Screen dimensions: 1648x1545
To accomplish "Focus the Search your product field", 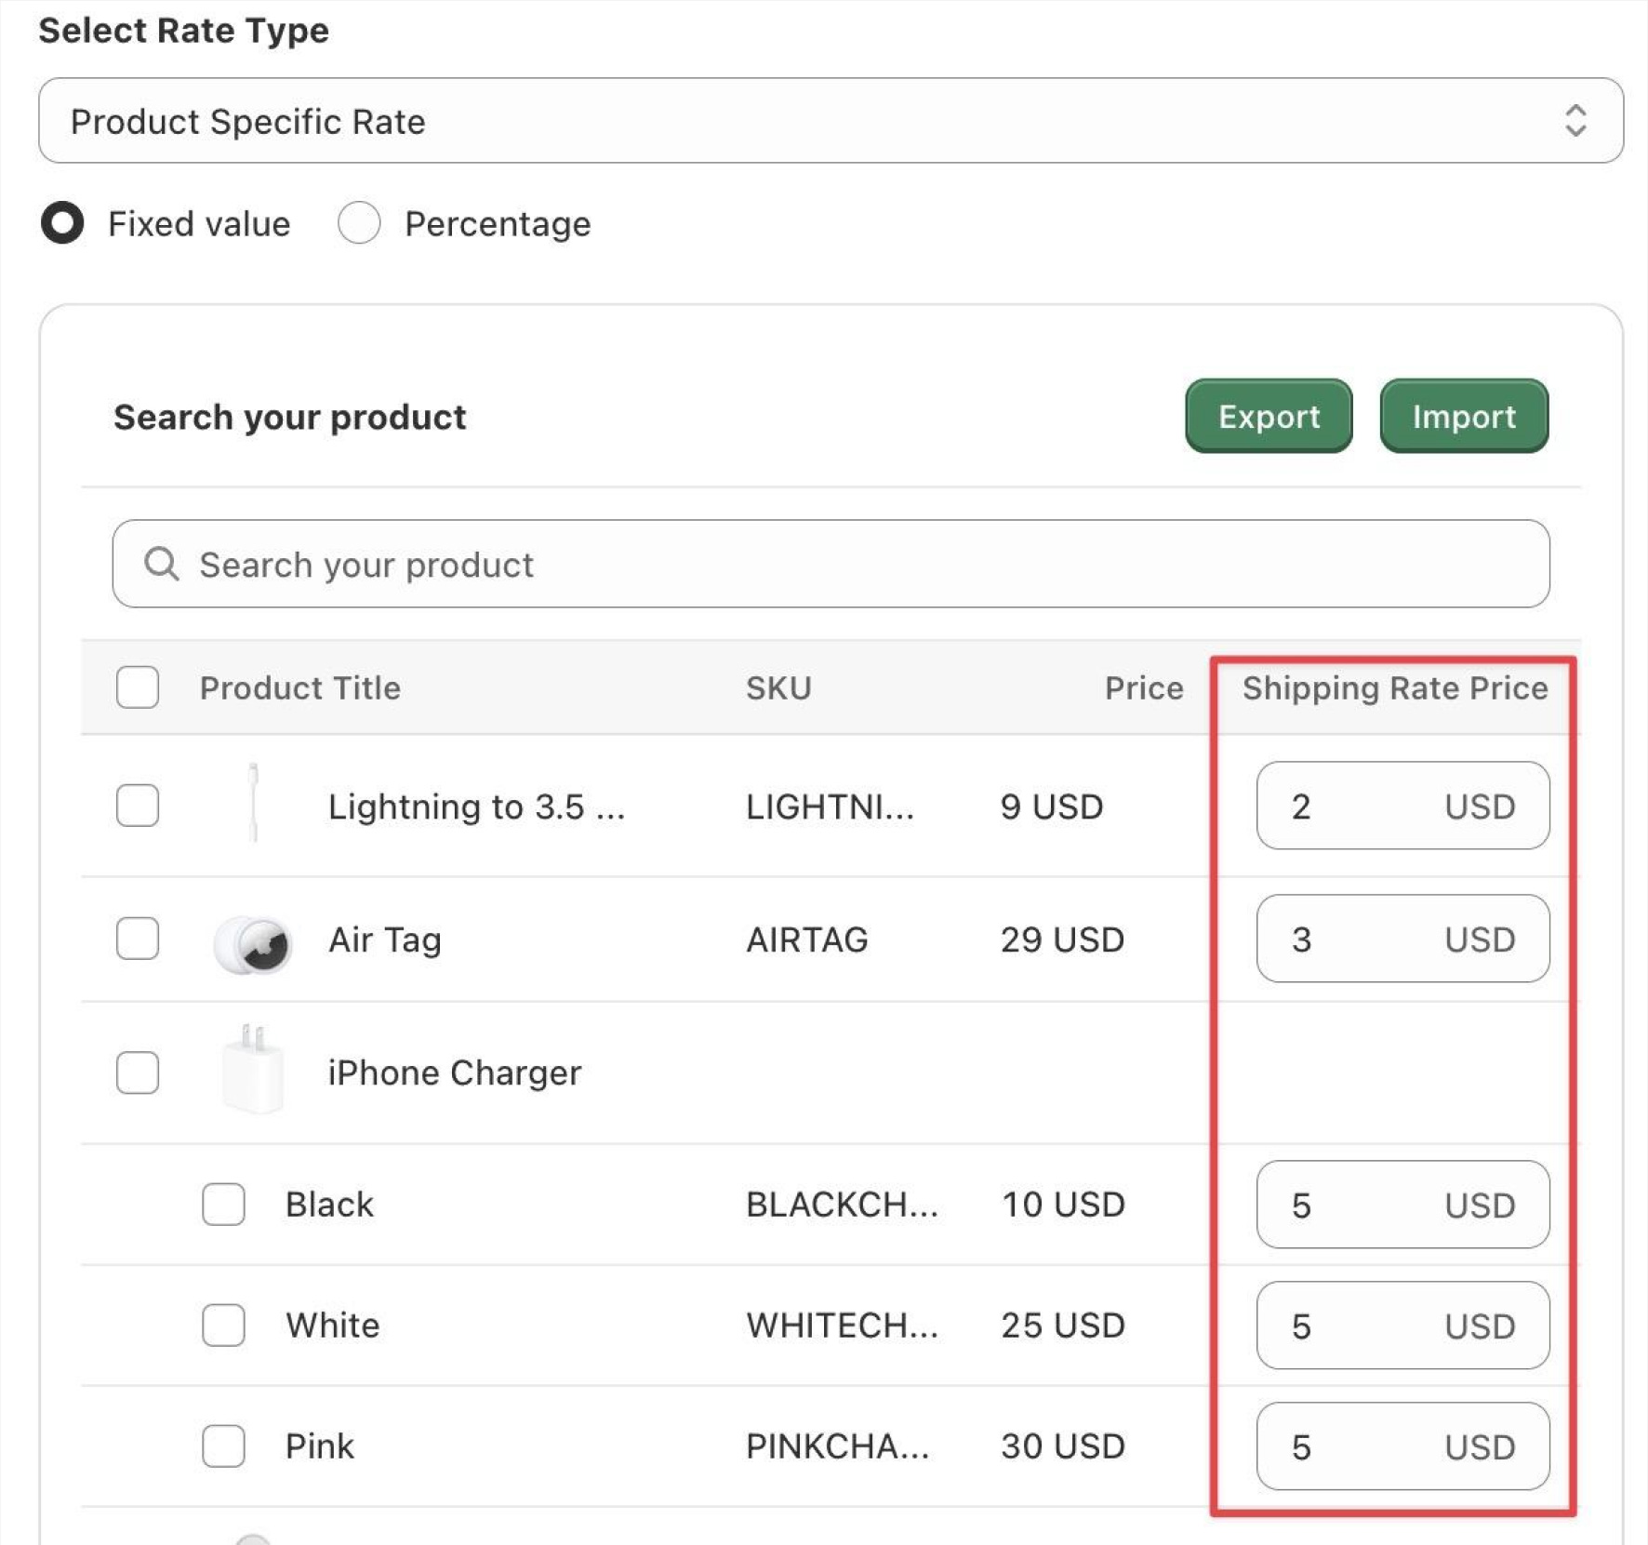I will [831, 564].
